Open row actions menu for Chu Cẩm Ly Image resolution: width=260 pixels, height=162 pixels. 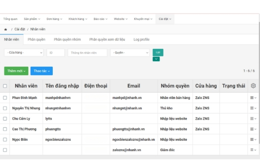pyautogui.click(x=253, y=119)
